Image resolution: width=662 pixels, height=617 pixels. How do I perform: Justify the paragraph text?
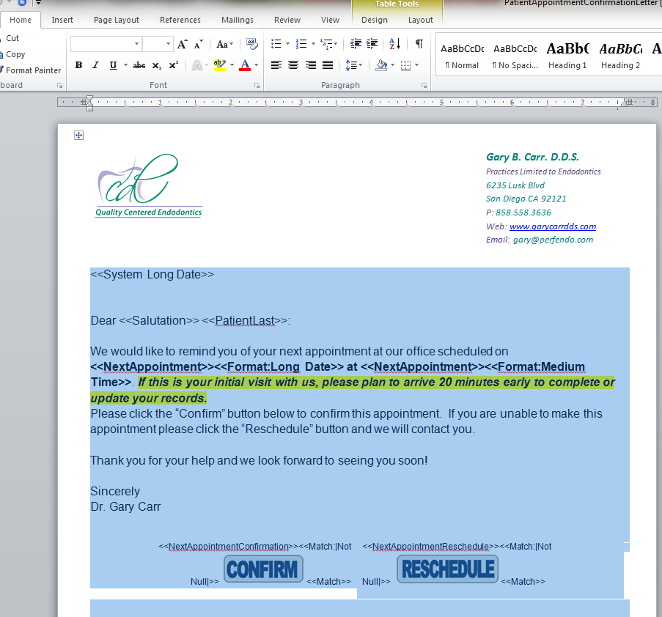(328, 65)
